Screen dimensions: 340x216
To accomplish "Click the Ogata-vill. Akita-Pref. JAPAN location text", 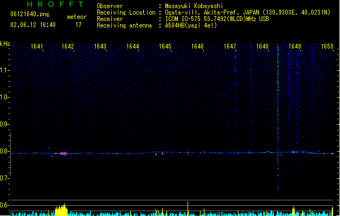I will tap(248, 12).
